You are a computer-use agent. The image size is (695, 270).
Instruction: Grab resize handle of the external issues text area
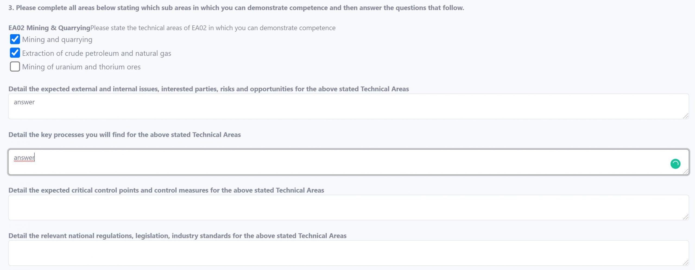[x=686, y=116]
